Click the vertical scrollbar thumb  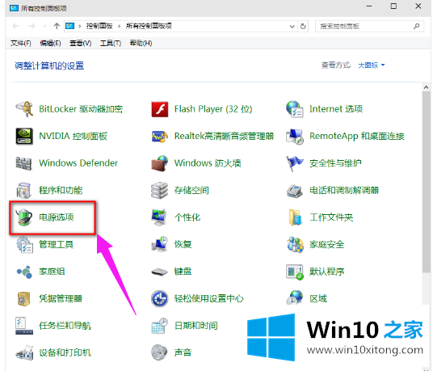[427, 183]
